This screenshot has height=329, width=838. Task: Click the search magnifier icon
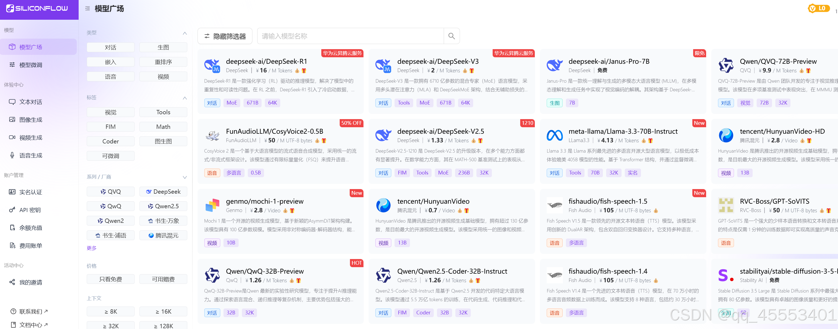(x=451, y=36)
